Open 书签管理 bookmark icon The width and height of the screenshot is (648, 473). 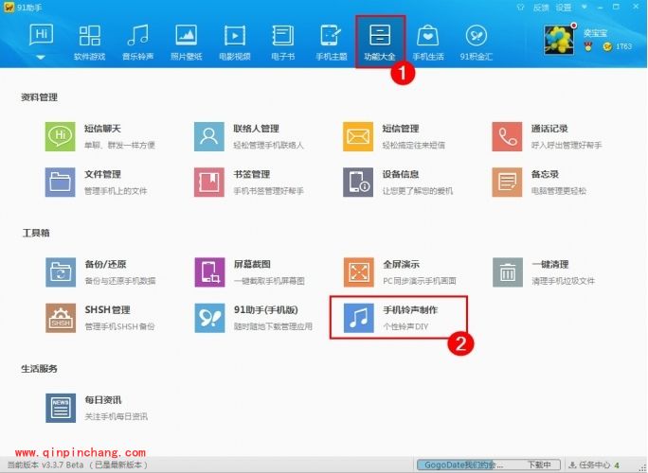click(x=209, y=182)
